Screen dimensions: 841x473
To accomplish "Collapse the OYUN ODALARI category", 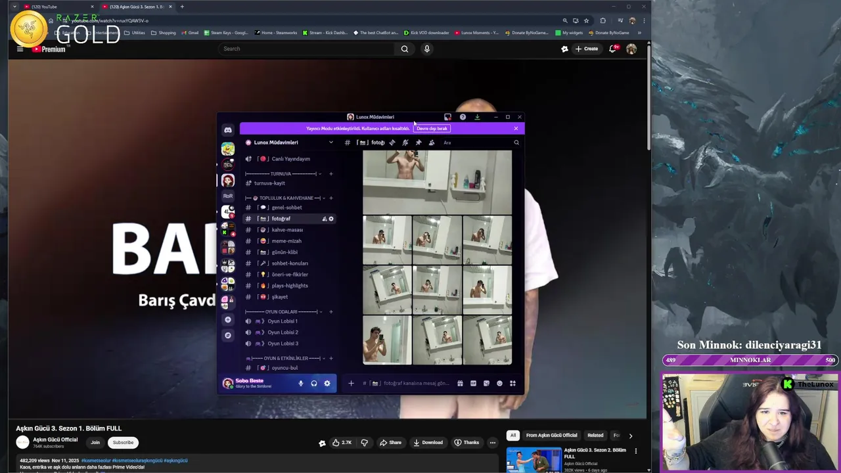I will [x=284, y=312].
